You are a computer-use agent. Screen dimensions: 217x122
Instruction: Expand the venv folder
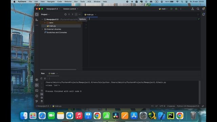pos(45,23)
